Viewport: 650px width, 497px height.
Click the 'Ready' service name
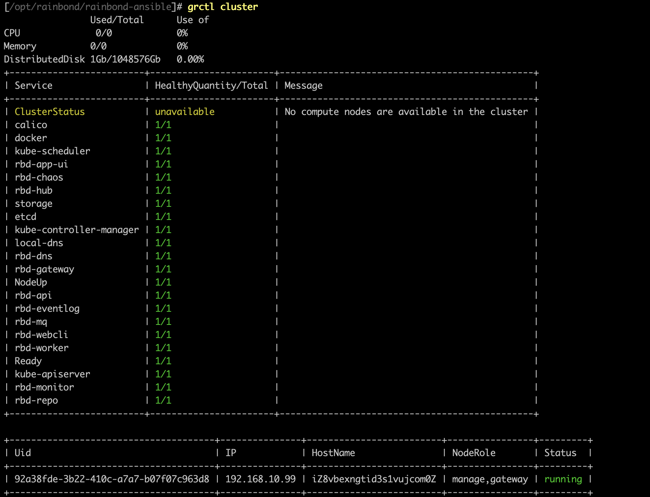coord(28,361)
